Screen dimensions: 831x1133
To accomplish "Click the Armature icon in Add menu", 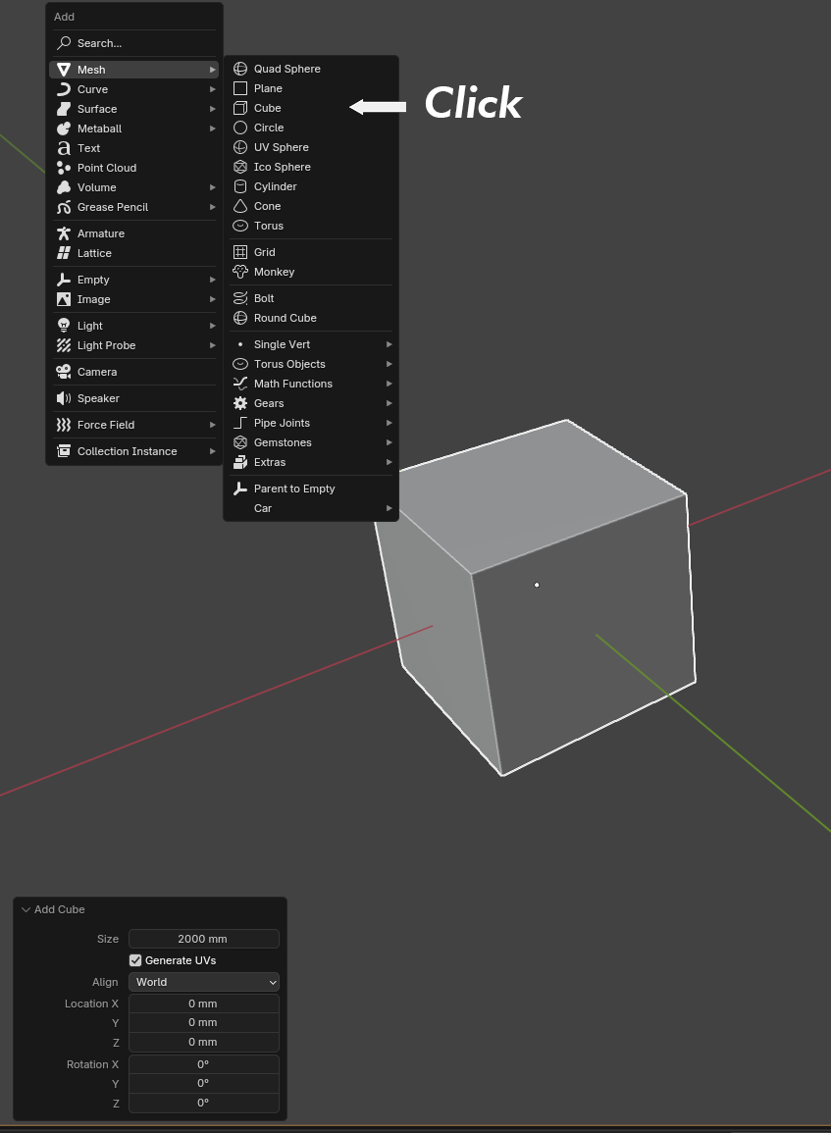I will [x=64, y=233].
